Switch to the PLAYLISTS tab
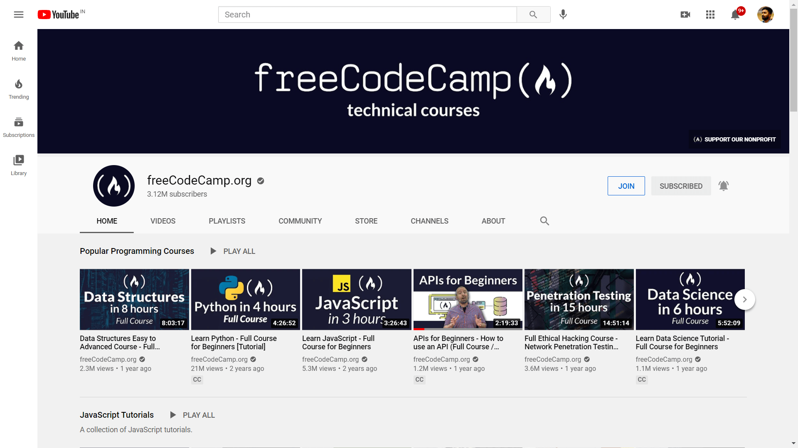This screenshot has height=448, width=798. (227, 221)
